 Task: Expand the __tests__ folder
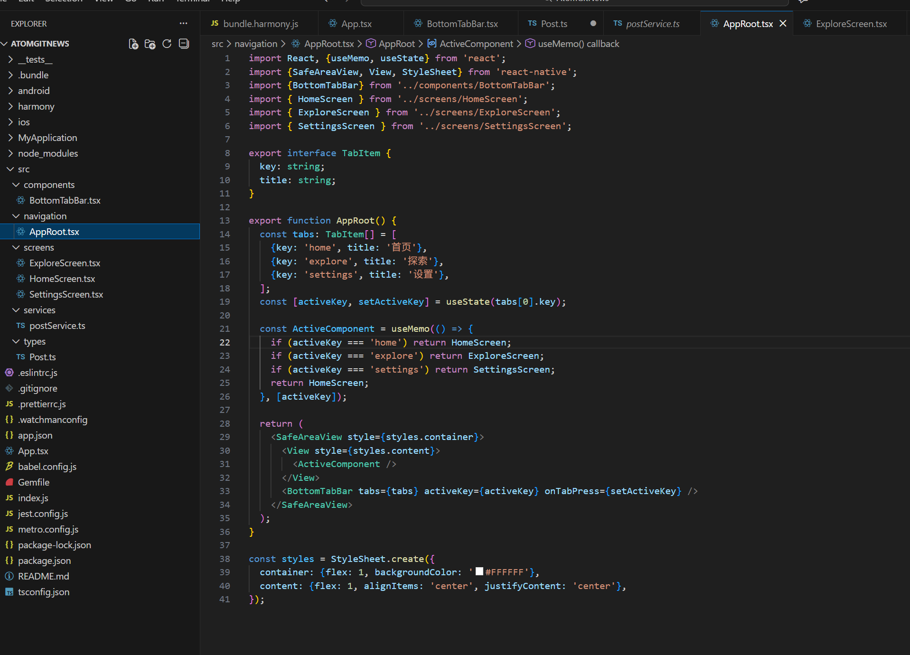(10, 59)
